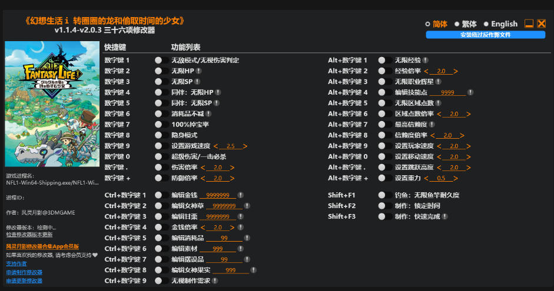Click info icon beside 金钱倍率

(241, 227)
